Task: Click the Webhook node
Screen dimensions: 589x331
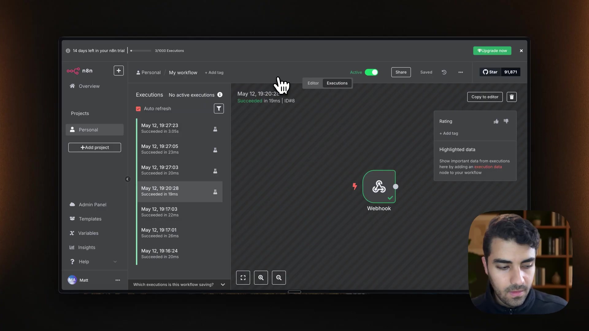Action: coord(379,187)
